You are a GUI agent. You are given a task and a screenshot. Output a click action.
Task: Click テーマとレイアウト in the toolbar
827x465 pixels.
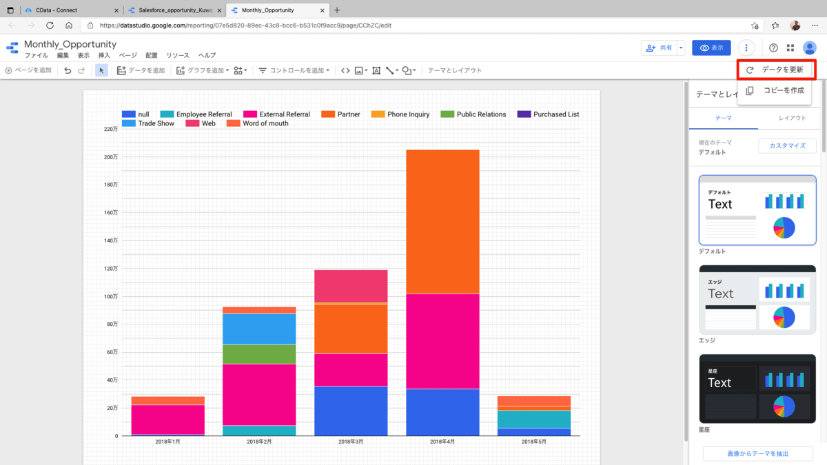click(455, 70)
